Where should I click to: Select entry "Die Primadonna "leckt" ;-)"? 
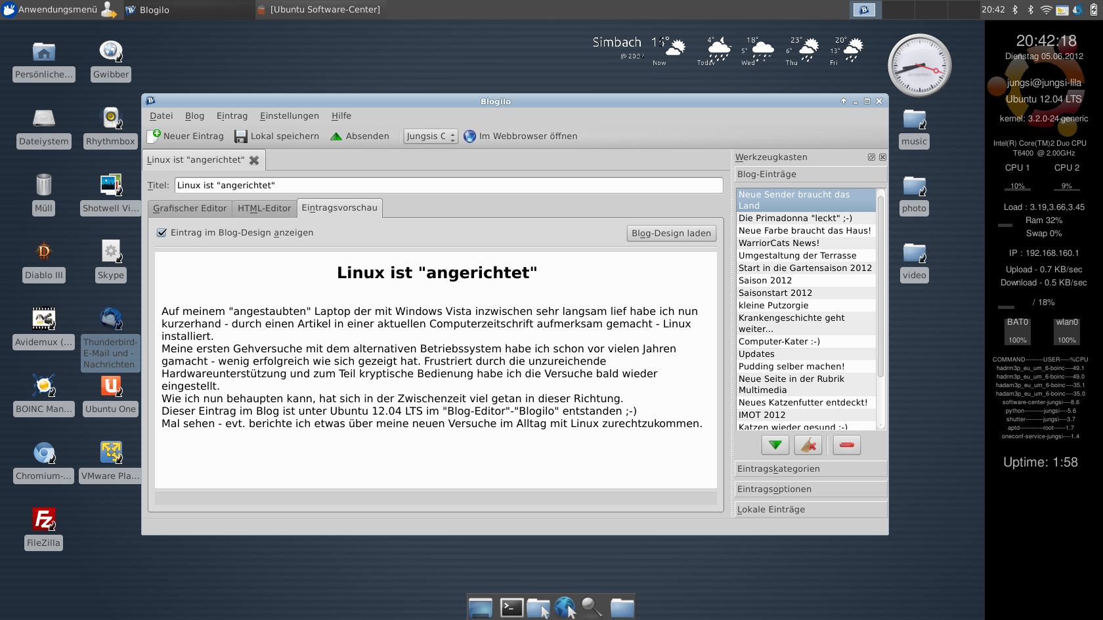click(x=806, y=218)
